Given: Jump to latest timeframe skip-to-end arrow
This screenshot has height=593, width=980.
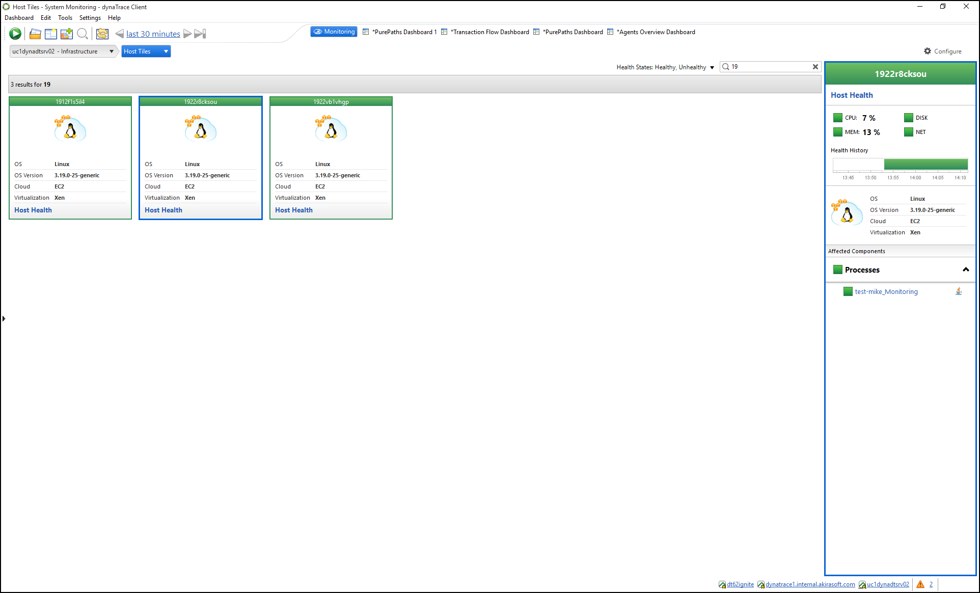Looking at the screenshot, I should click(200, 34).
